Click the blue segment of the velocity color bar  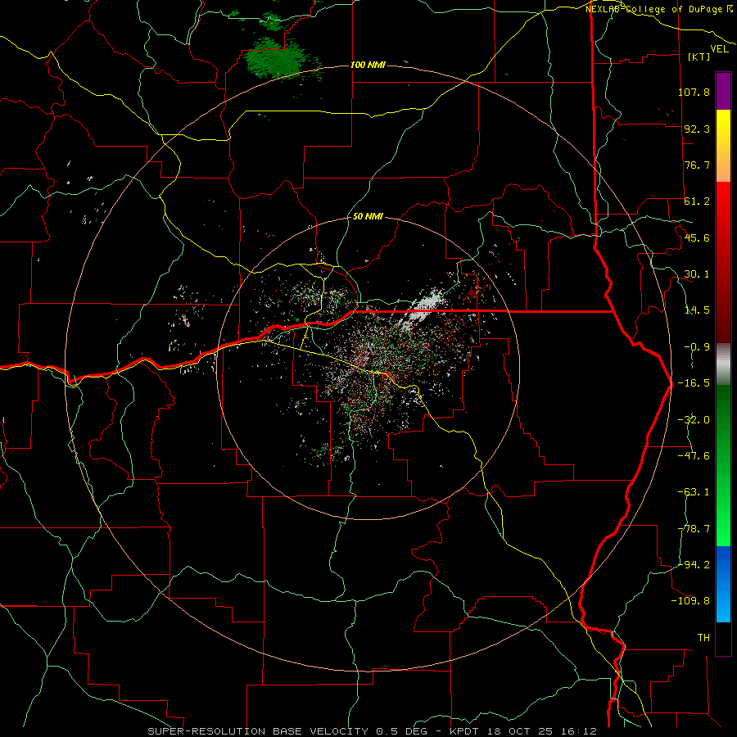723,584
